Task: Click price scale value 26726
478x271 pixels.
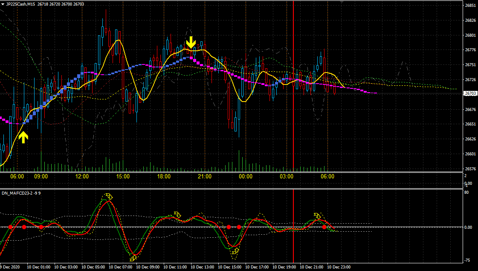Action: [470, 80]
